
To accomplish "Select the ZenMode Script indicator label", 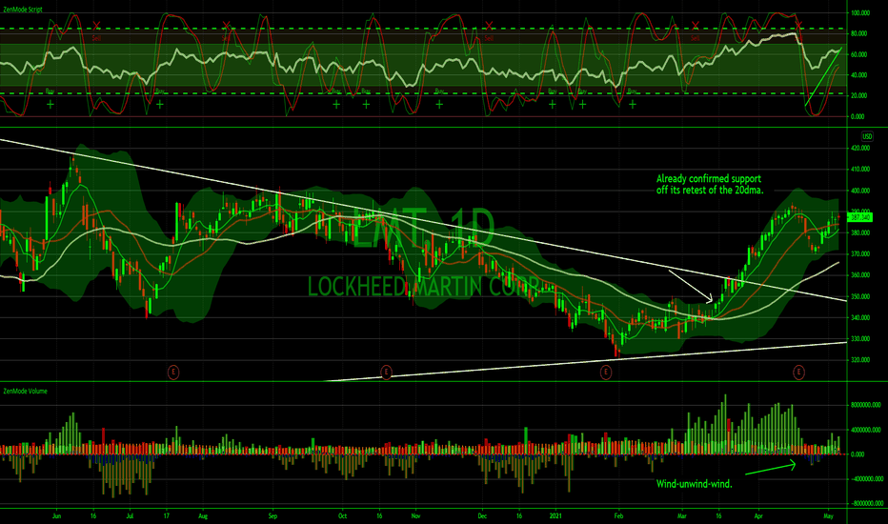I will point(23,10).
